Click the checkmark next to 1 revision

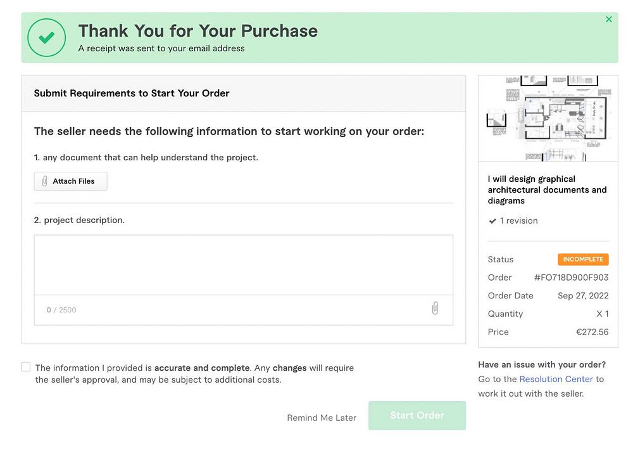[x=492, y=221]
